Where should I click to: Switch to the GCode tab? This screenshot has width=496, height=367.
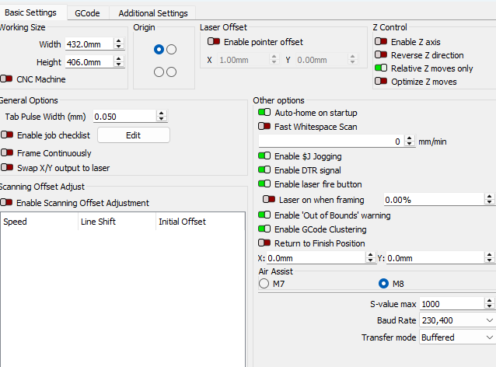(87, 13)
